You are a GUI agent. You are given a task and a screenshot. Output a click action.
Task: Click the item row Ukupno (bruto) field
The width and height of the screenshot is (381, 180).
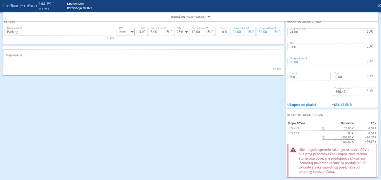point(269,32)
